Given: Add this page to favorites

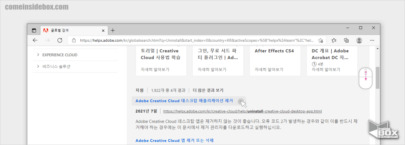Looking at the screenshot, I should pos(321,40).
